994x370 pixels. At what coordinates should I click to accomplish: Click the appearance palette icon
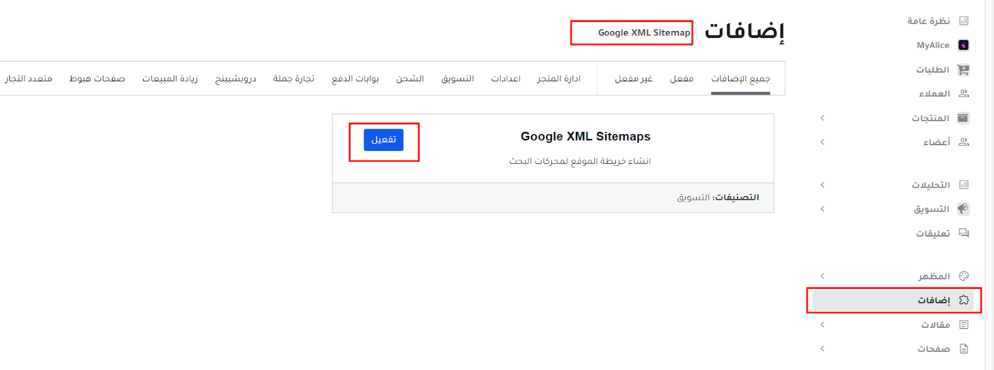(964, 276)
